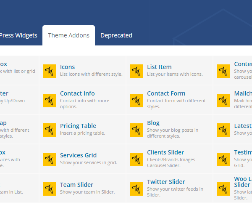Click the Clients Slider description text
This screenshot has width=252, height=210.
(x=170, y=162)
